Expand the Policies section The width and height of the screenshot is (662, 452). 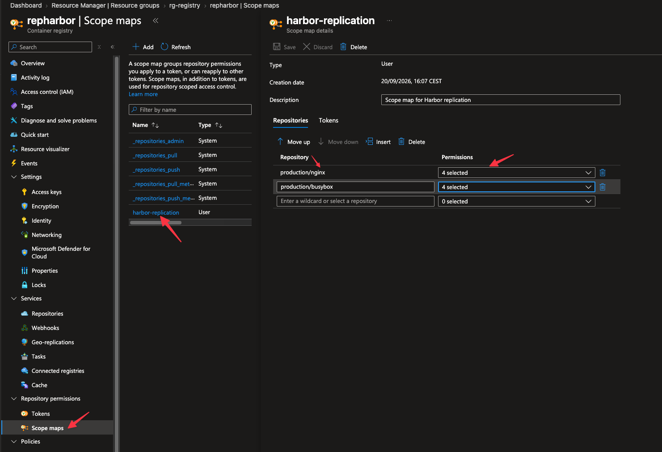point(14,441)
